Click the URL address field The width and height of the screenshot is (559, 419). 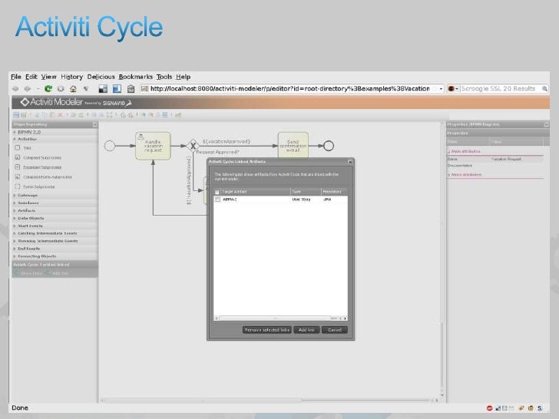(x=289, y=89)
